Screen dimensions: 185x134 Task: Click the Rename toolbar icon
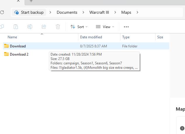[30, 27]
